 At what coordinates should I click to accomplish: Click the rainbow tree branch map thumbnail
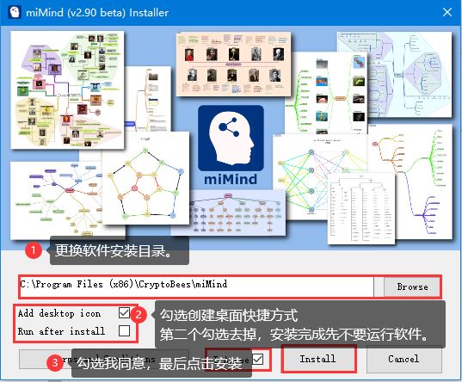tap(410, 182)
